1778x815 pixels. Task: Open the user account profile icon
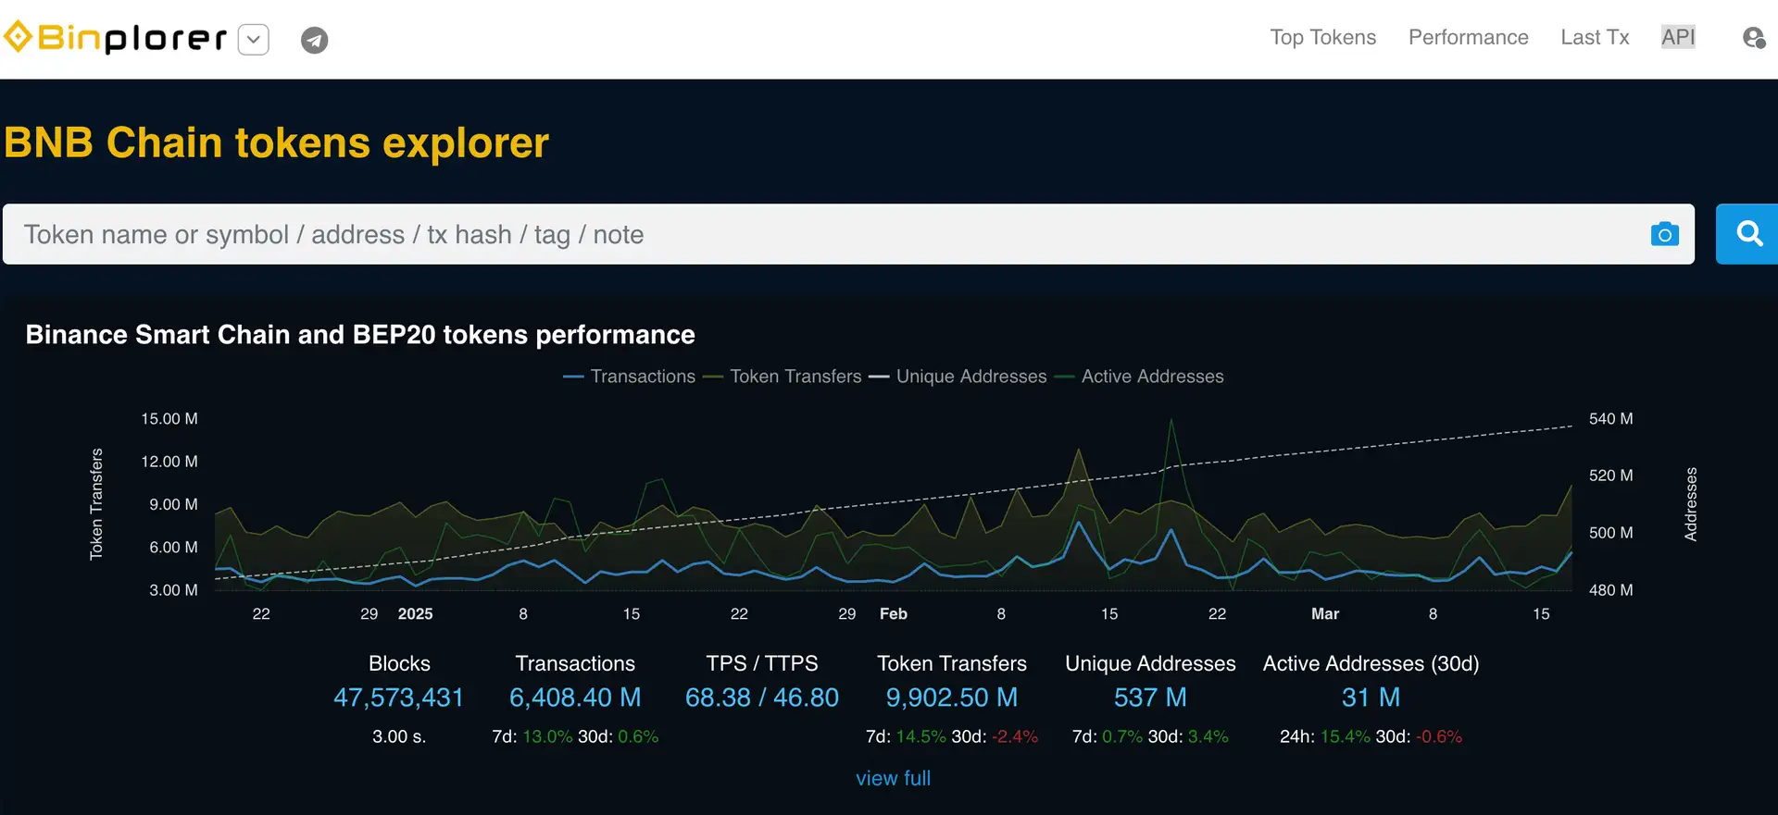1753,38
